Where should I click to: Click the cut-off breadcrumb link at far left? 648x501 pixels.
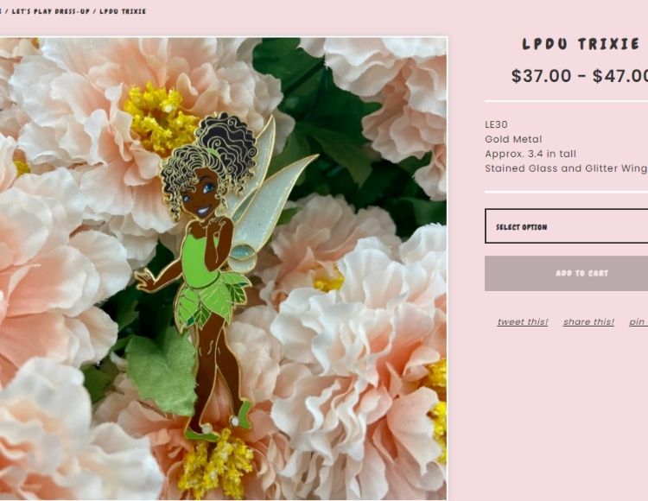click(1, 11)
